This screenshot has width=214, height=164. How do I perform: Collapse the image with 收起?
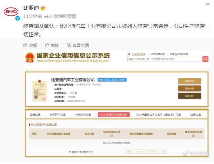pos(30,45)
